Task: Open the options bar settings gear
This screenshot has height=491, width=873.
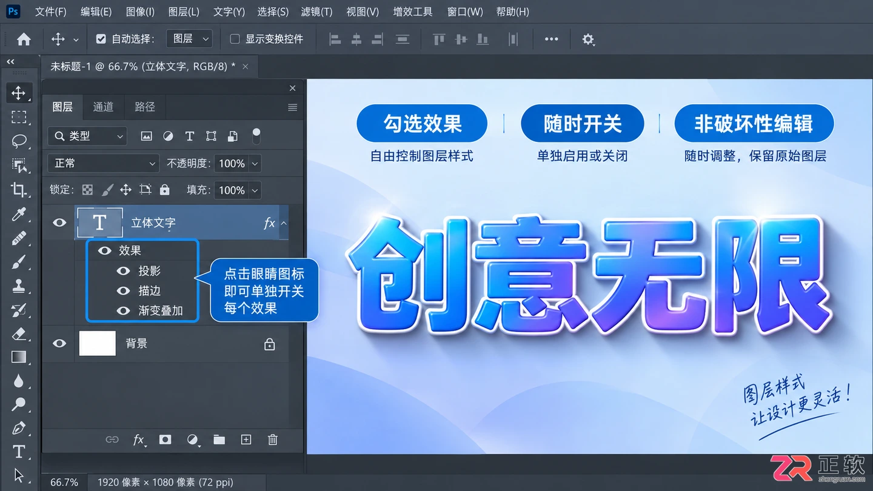Action: coord(588,39)
